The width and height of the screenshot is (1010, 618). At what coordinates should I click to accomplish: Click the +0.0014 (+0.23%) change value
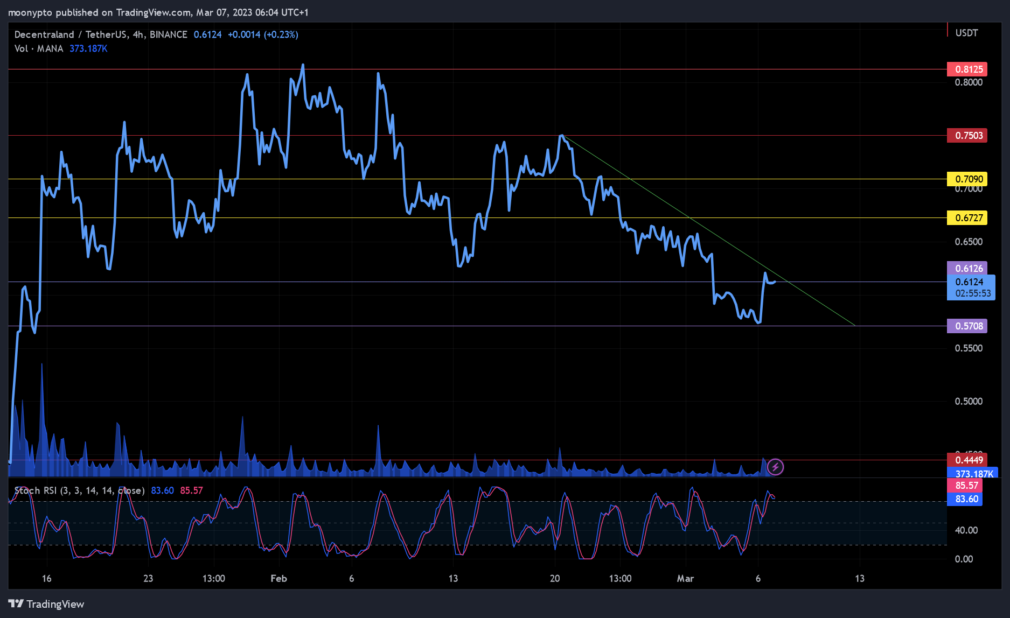(263, 34)
